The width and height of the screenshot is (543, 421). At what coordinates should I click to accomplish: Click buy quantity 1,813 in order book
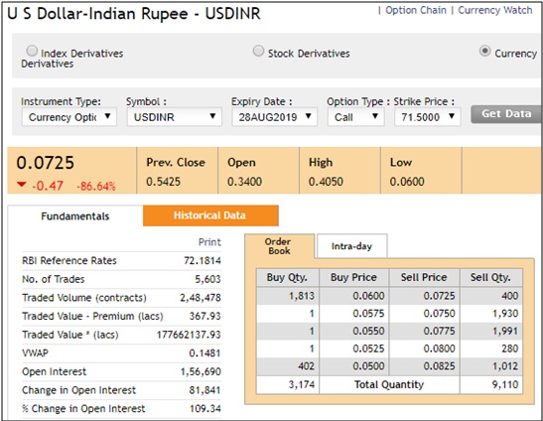(302, 296)
